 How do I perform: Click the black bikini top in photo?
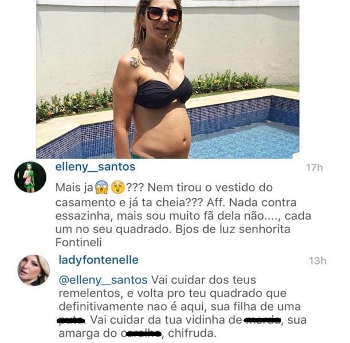click(x=163, y=93)
